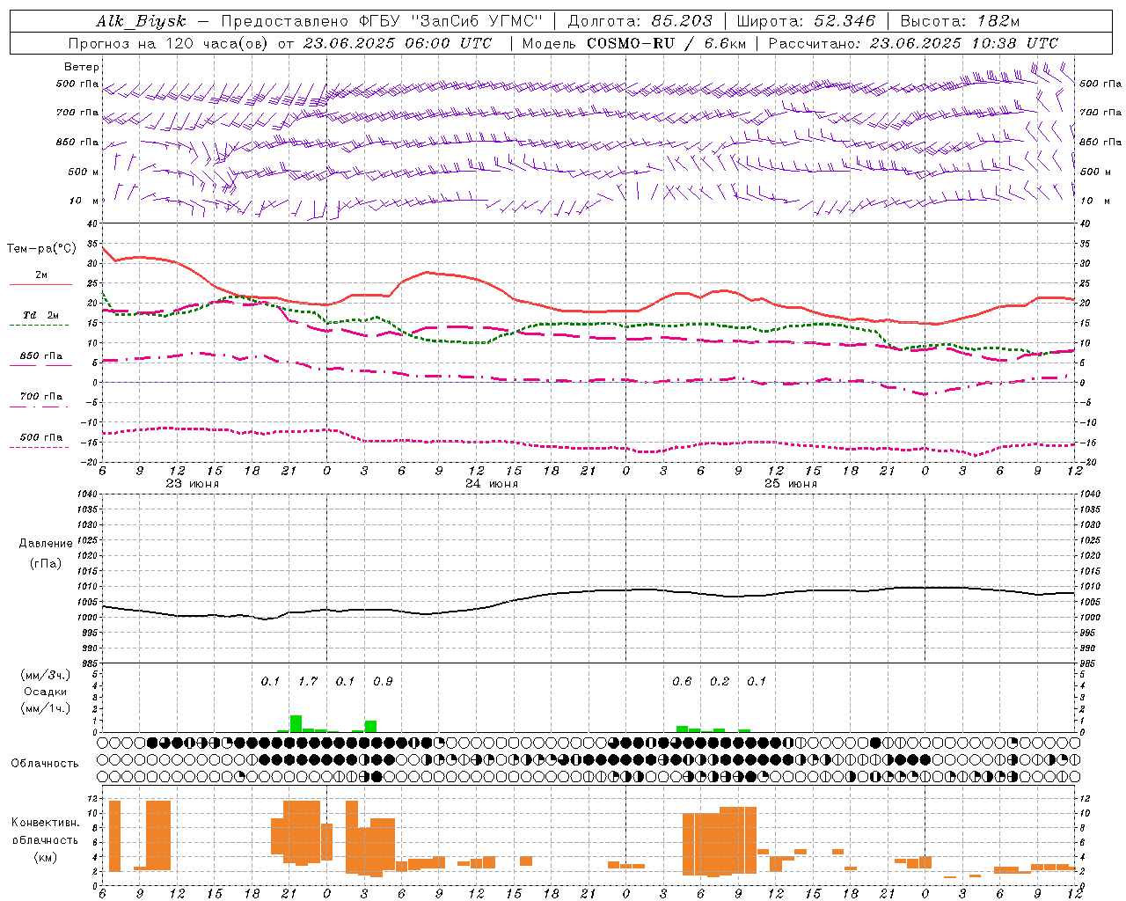Image resolution: width=1126 pixels, height=901 pixels.
Task: Click the (мм/3ч.) units label
Action: 45,675
